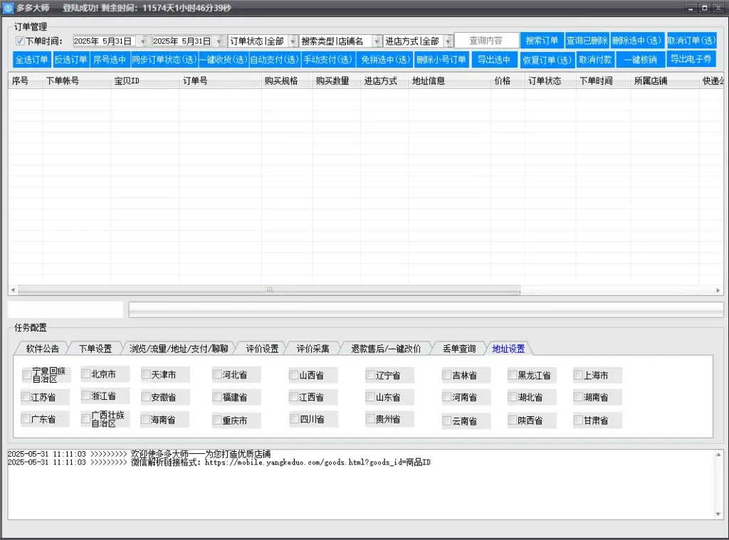Click the 查询已删除 button

[x=587, y=41]
